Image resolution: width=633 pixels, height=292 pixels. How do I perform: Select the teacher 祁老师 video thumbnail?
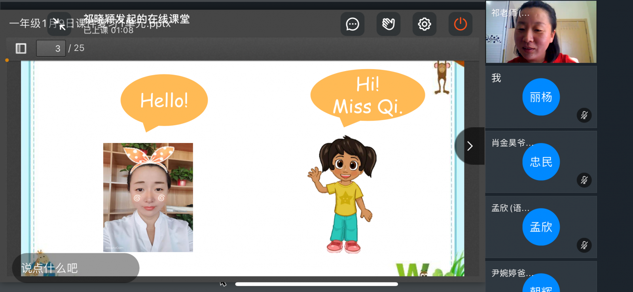pyautogui.click(x=541, y=32)
